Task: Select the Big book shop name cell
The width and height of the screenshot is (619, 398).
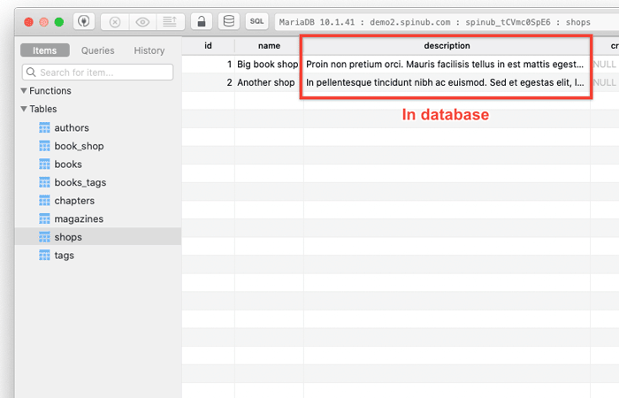Action: [x=268, y=65]
